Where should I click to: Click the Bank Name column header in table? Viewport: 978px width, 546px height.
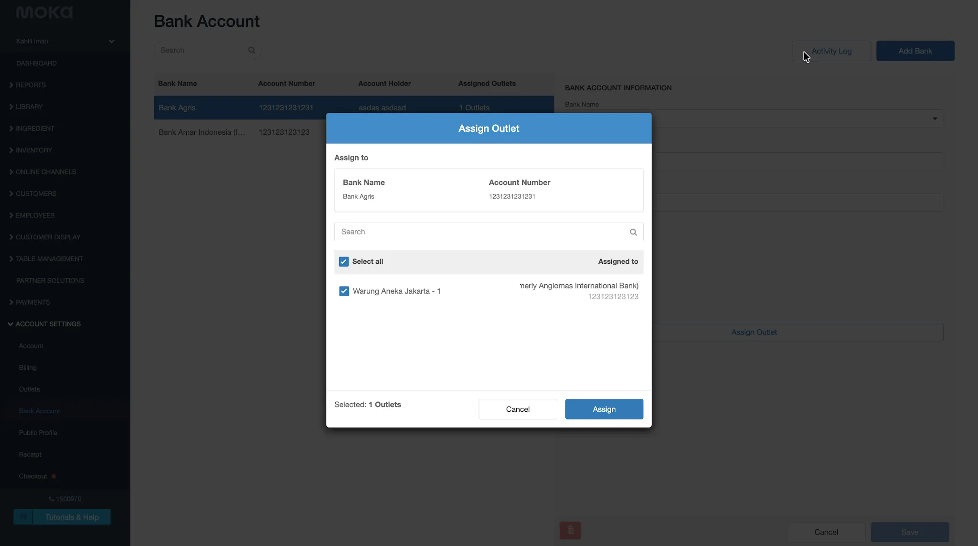[177, 84]
